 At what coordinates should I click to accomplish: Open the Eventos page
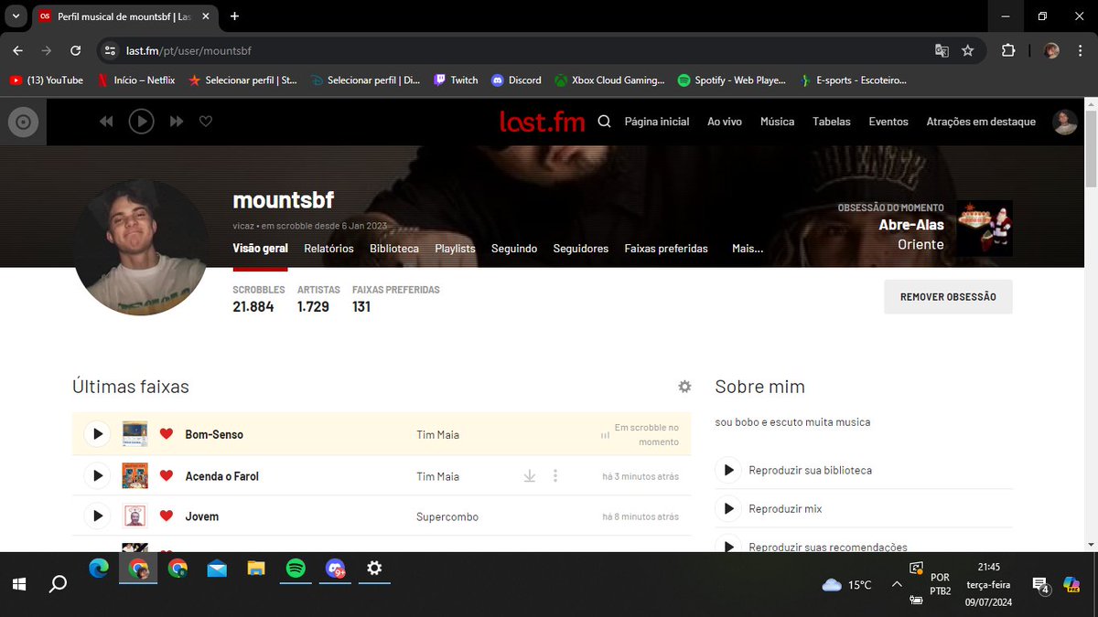coord(888,122)
